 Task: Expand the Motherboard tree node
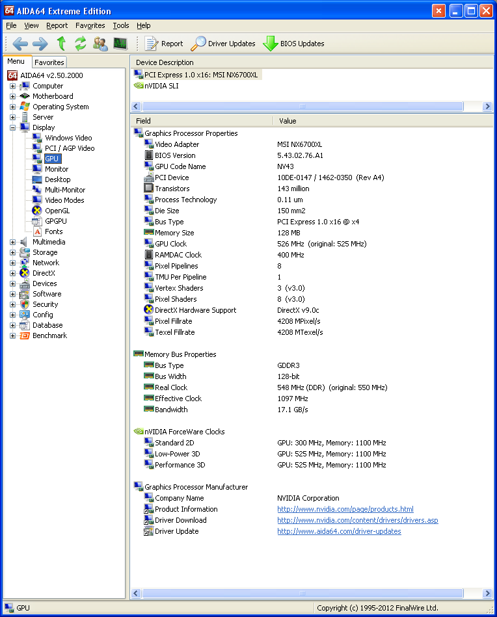pyautogui.click(x=12, y=96)
